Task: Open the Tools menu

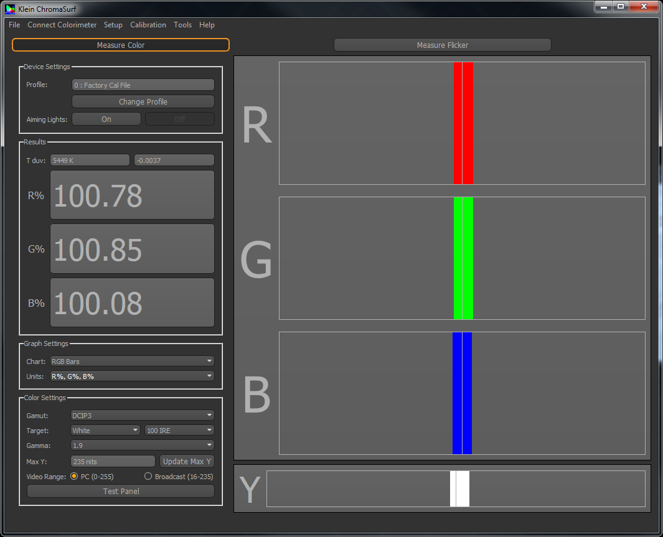Action: tap(182, 25)
